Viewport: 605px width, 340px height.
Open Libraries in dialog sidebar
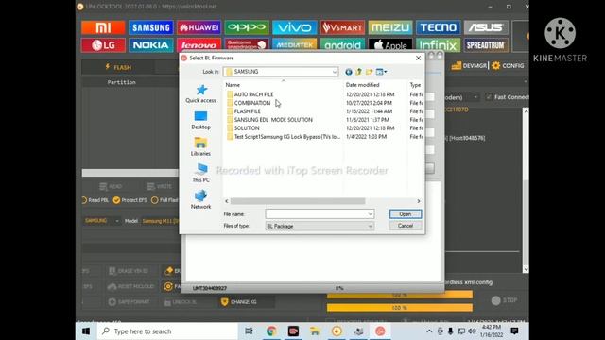click(x=200, y=147)
